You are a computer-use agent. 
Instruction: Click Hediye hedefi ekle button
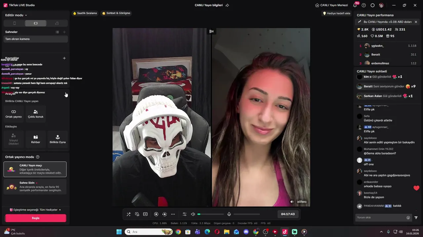(336, 13)
